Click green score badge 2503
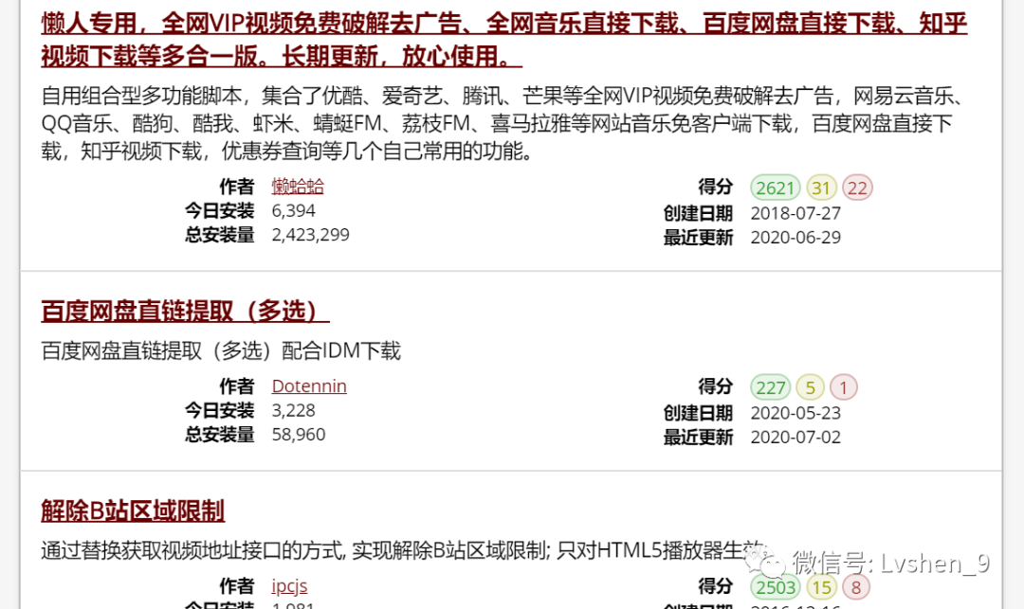The width and height of the screenshot is (1024, 609). pos(776,587)
